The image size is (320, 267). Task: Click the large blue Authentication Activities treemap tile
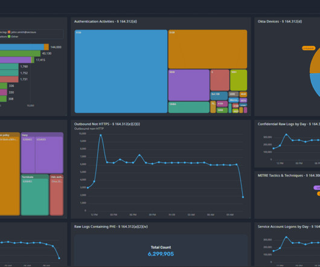[121, 71]
